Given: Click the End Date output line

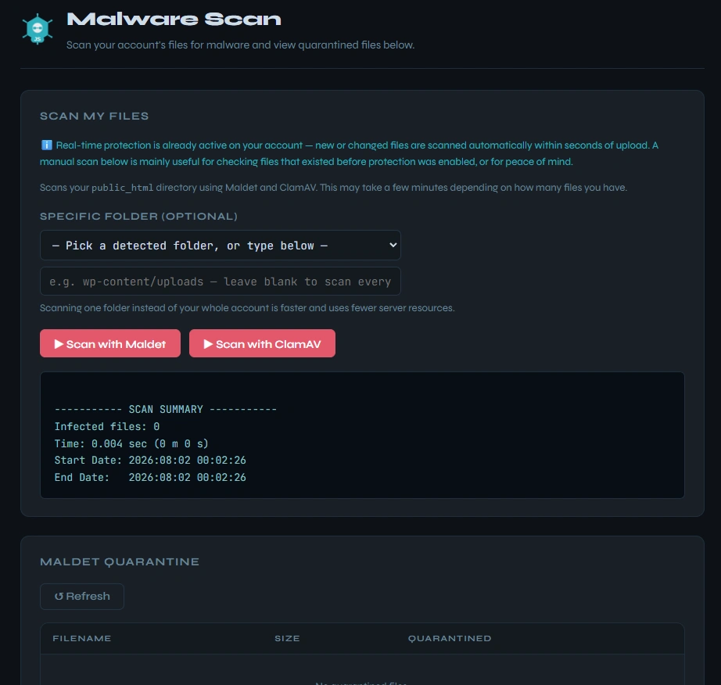Looking at the screenshot, I should click(x=150, y=477).
